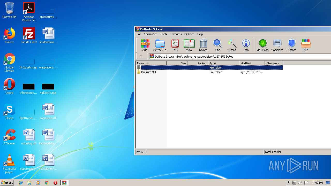This screenshot has height=186, width=331.
Task: Click the volume speaker tray icon
Action: click(300, 183)
